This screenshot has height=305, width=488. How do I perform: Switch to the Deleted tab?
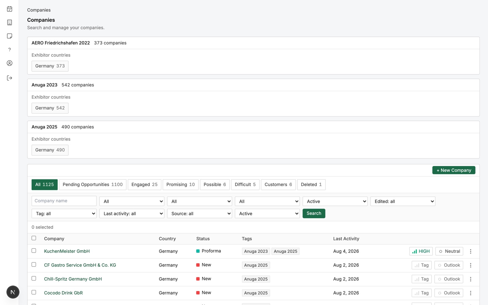click(311, 185)
